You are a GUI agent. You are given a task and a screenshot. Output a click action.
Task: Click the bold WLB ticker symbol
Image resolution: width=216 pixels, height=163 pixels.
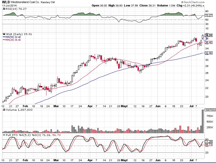(x=6, y=2)
